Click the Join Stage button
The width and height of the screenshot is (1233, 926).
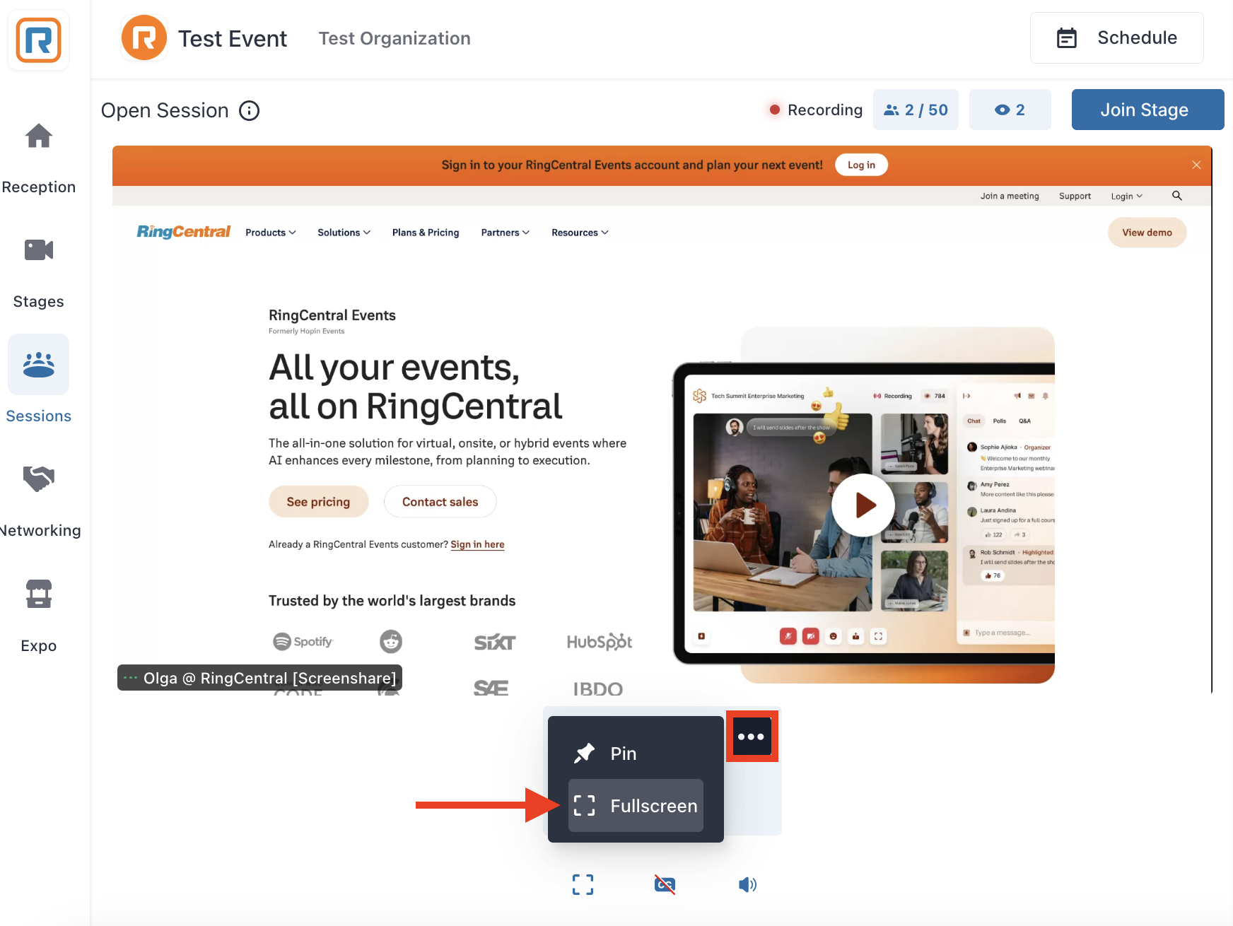(x=1147, y=110)
